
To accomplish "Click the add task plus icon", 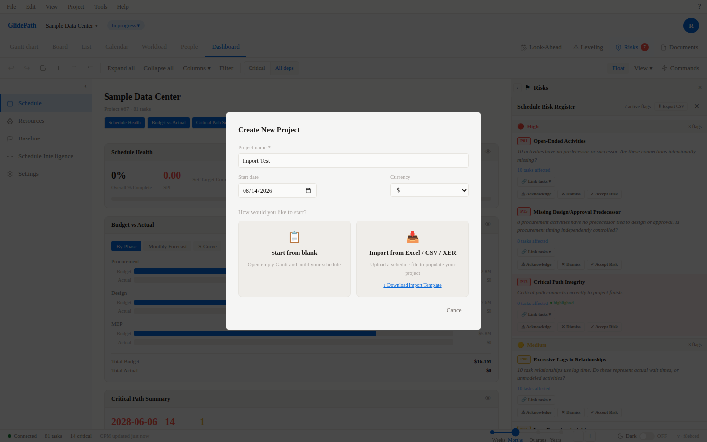I will pyautogui.click(x=58, y=68).
